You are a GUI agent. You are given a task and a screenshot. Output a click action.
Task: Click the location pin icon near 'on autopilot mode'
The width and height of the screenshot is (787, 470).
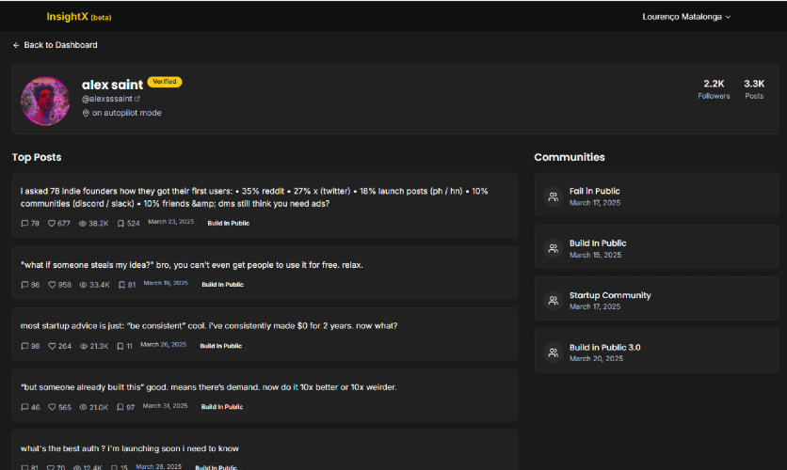click(x=86, y=113)
